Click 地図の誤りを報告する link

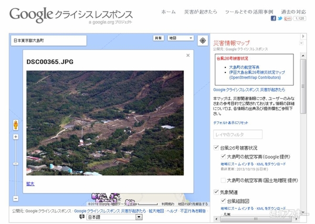[x=193, y=204]
